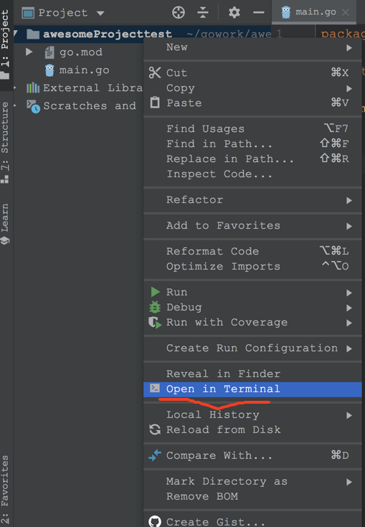Click the Run with Coverage shield icon
Screen dimensions: 365x527
(x=155, y=323)
